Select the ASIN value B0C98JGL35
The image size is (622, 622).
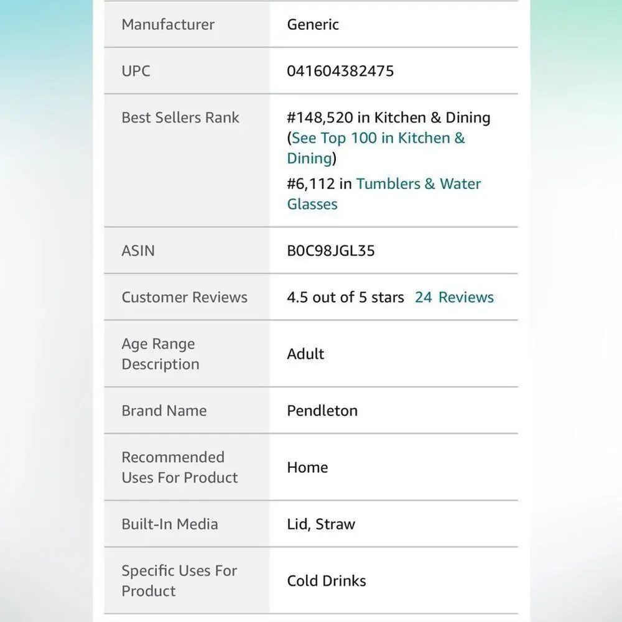(x=331, y=251)
